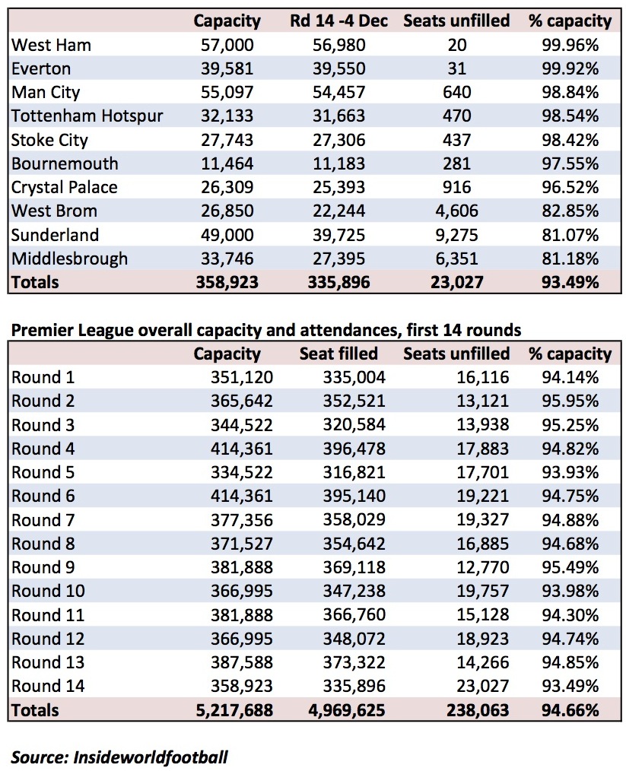The width and height of the screenshot is (626, 771).
Task: Select the Round 14 row label
Action: click(x=48, y=686)
